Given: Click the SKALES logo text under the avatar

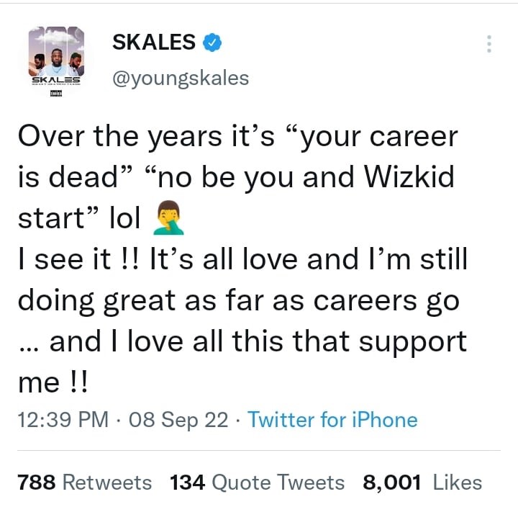Looking at the screenshot, I should (55, 81).
